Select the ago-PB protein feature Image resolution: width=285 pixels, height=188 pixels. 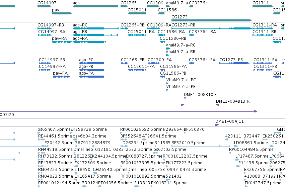(x=91, y=70)
